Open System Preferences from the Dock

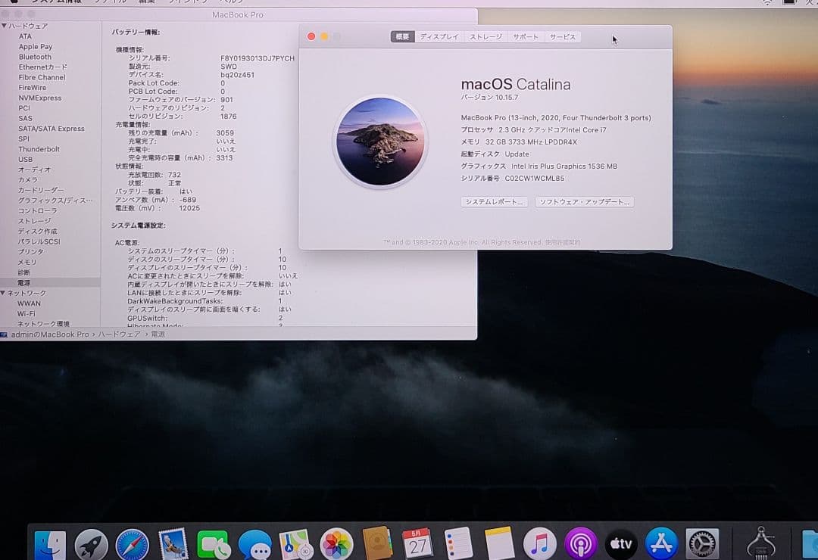[x=702, y=543]
